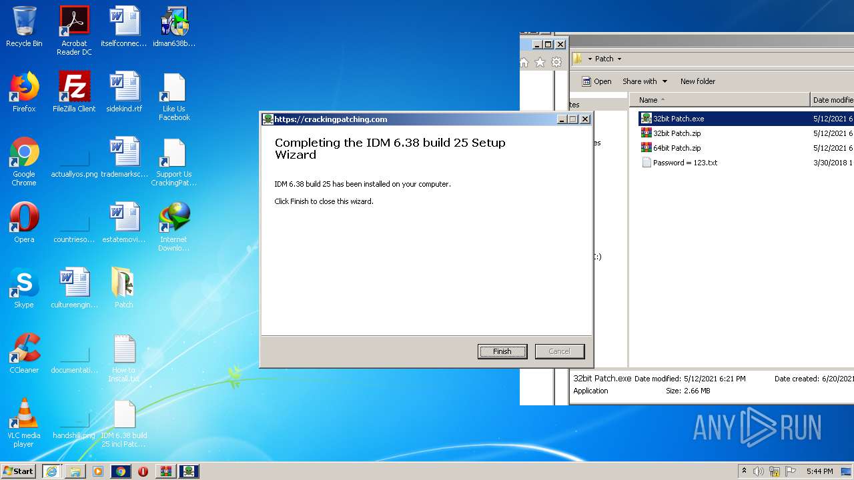Switch to WinRAR in the taskbar
The width and height of the screenshot is (854, 480).
[166, 471]
